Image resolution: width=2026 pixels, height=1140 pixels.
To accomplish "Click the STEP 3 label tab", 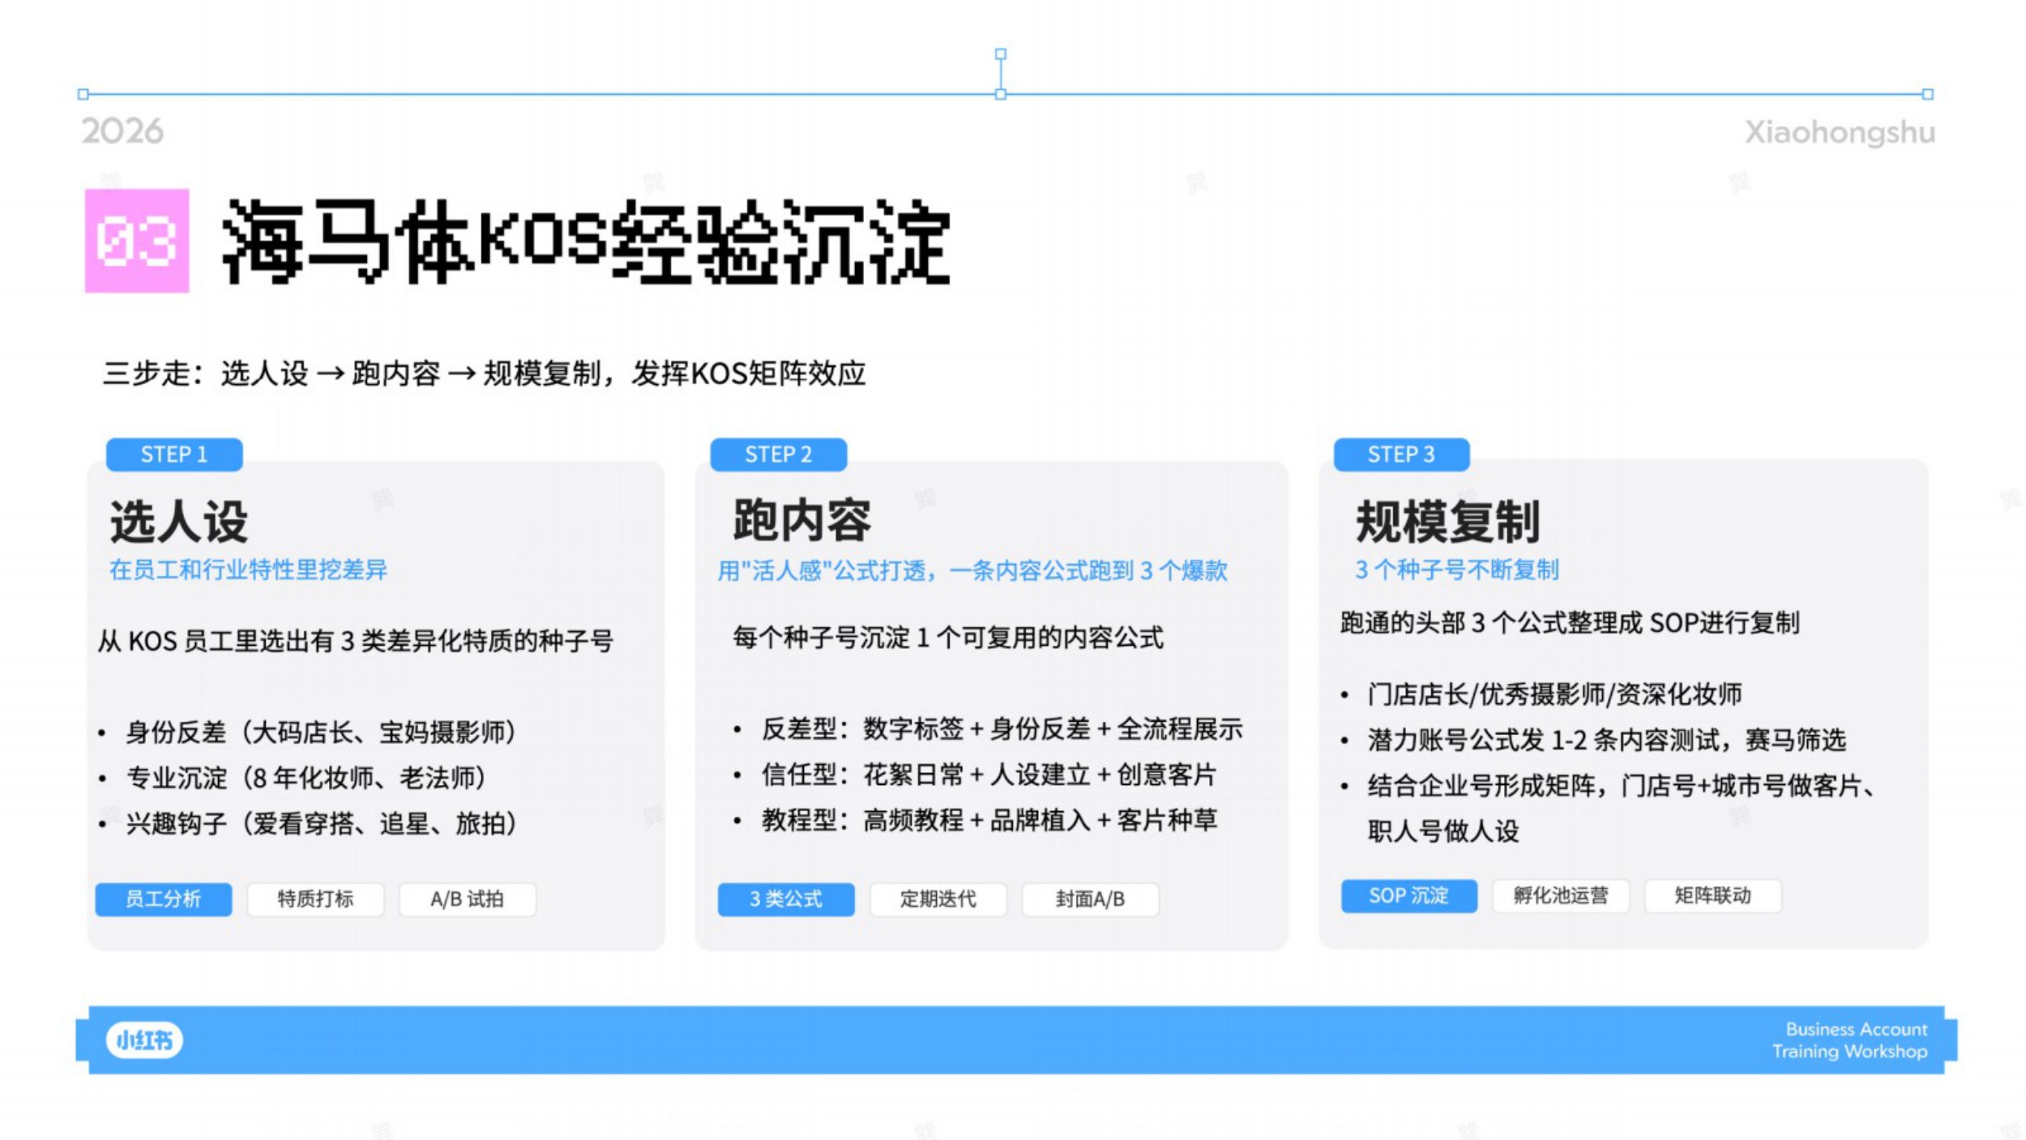I will 1401,455.
